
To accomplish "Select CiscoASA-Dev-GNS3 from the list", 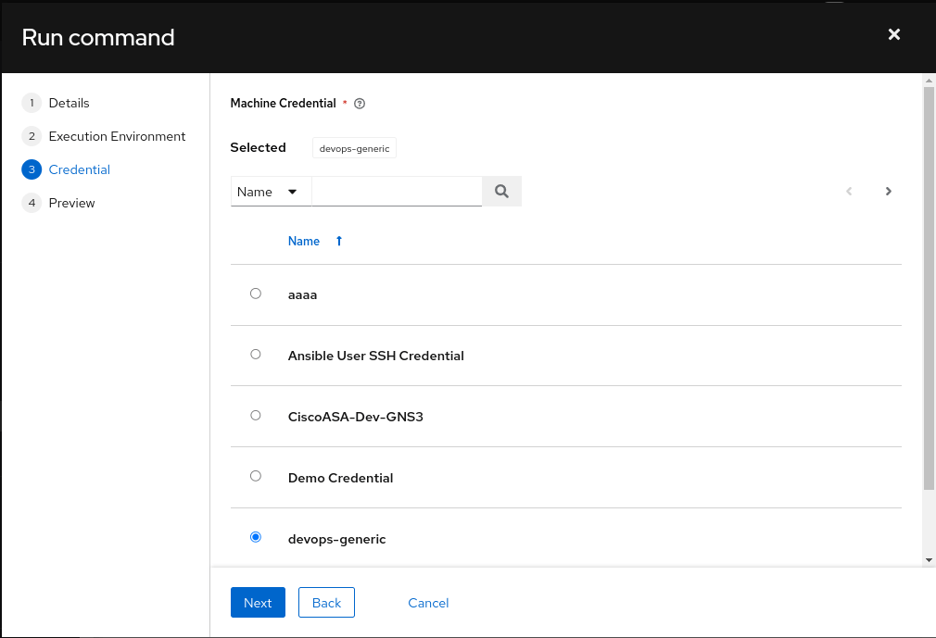I will (x=256, y=415).
